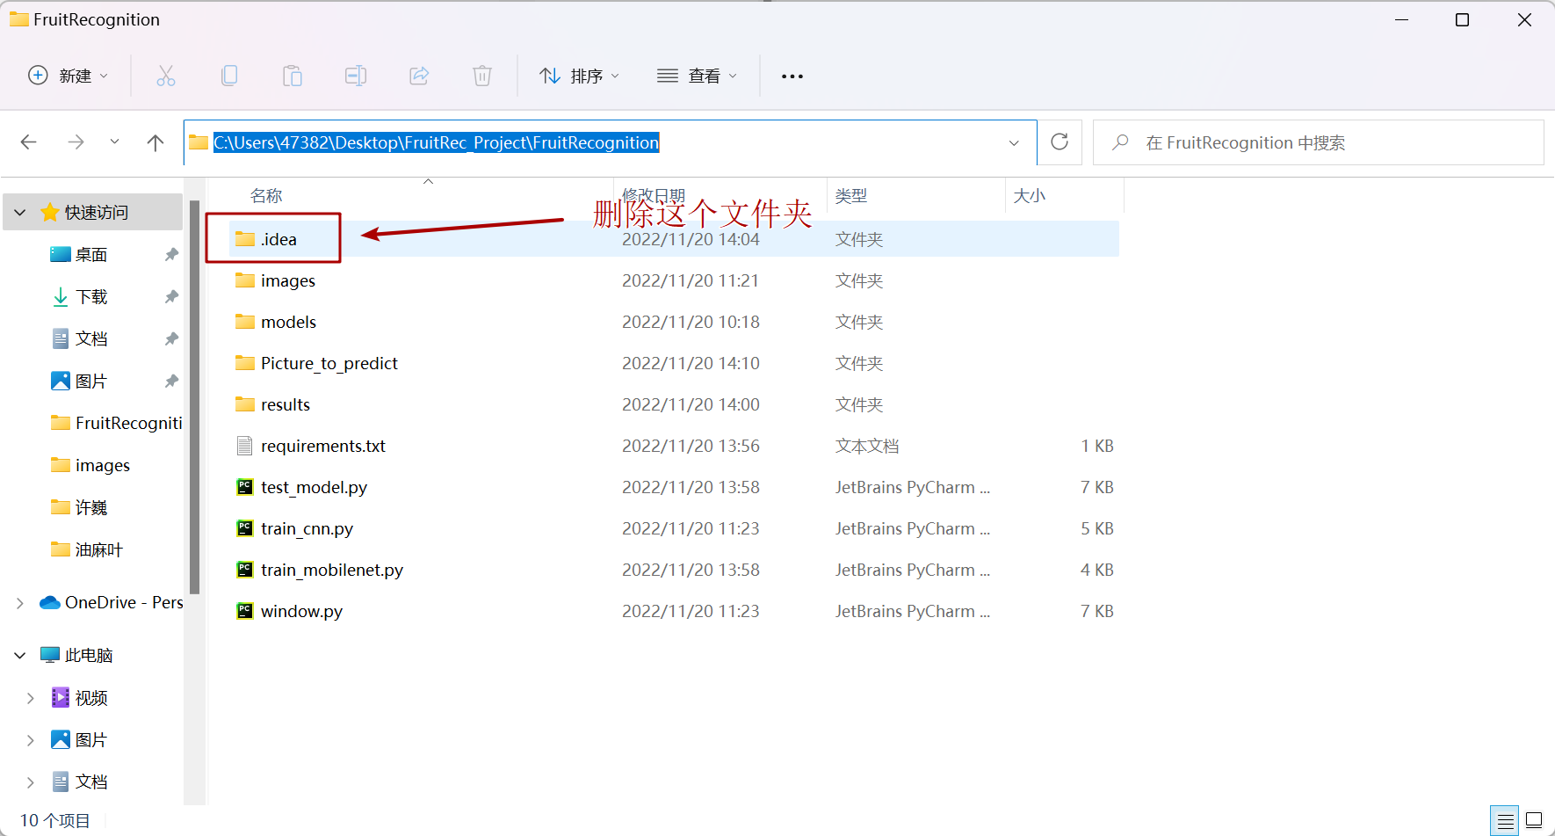1555x836 pixels.
Task: Select the models folder icon
Action: point(245,322)
